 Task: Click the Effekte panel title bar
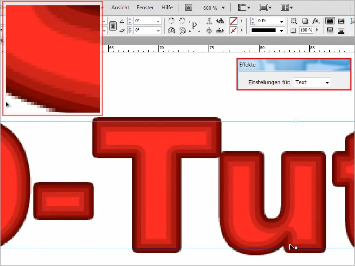point(294,65)
